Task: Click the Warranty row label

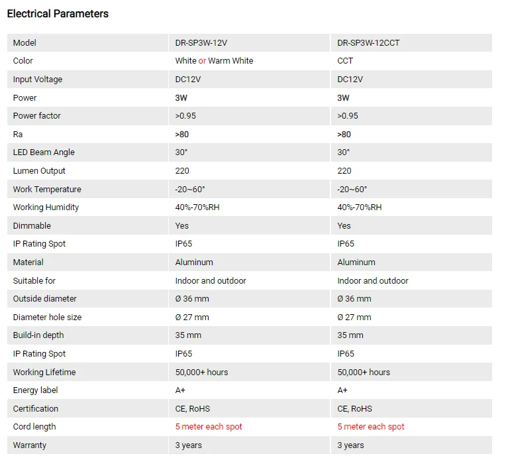Action: (x=30, y=445)
